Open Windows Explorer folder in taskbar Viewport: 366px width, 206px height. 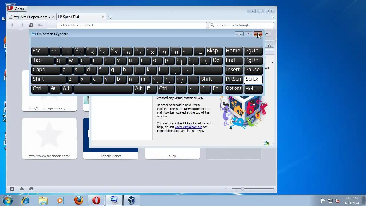coord(43,200)
